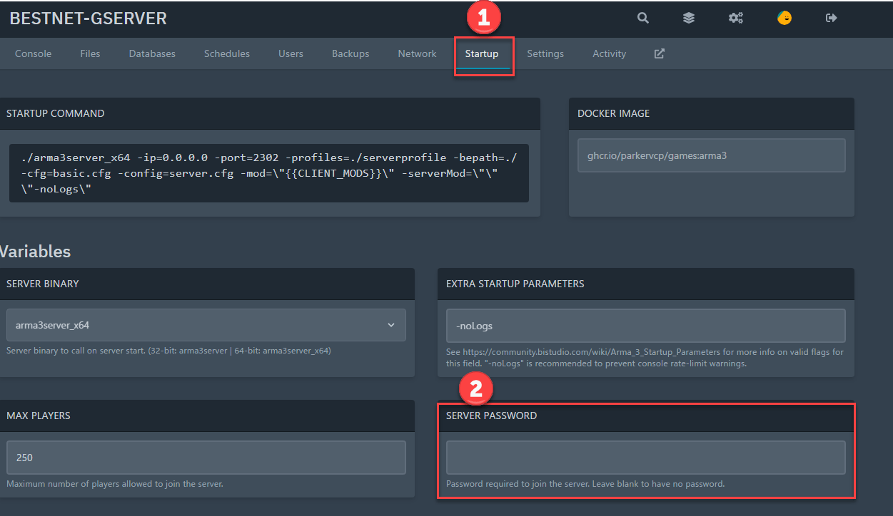Select the Startup tab
This screenshot has height=516, width=893.
click(x=482, y=53)
